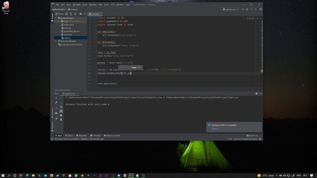Viewport: 317px width, 178px height.
Task: Click the main.py path link in console
Action: [201, 97]
